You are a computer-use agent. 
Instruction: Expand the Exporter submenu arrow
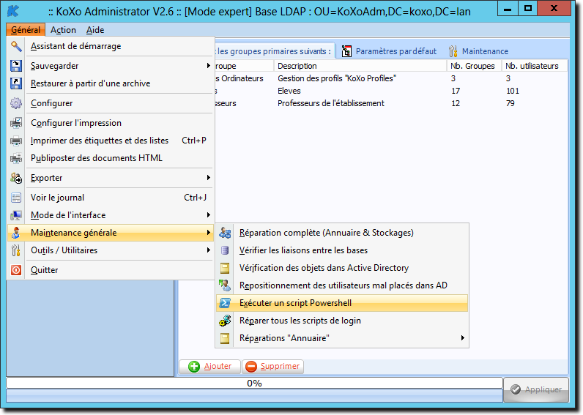(208, 178)
